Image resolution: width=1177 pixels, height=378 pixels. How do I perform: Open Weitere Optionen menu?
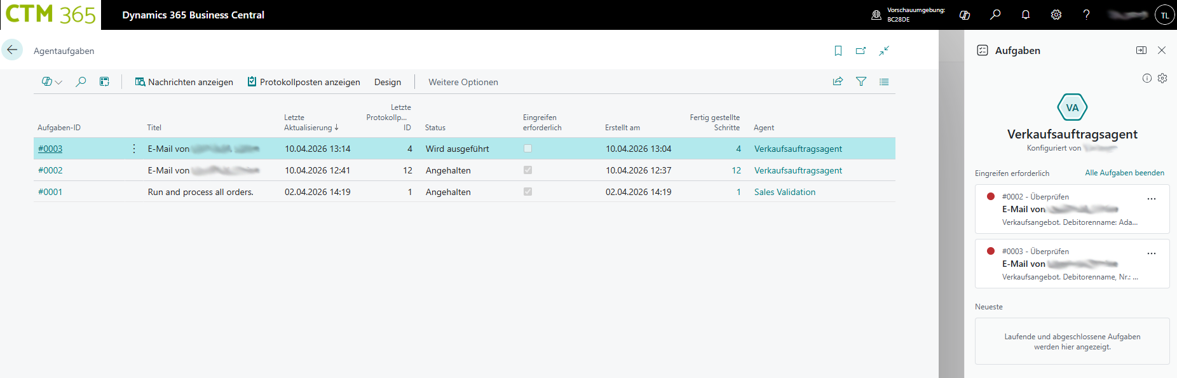coord(463,82)
